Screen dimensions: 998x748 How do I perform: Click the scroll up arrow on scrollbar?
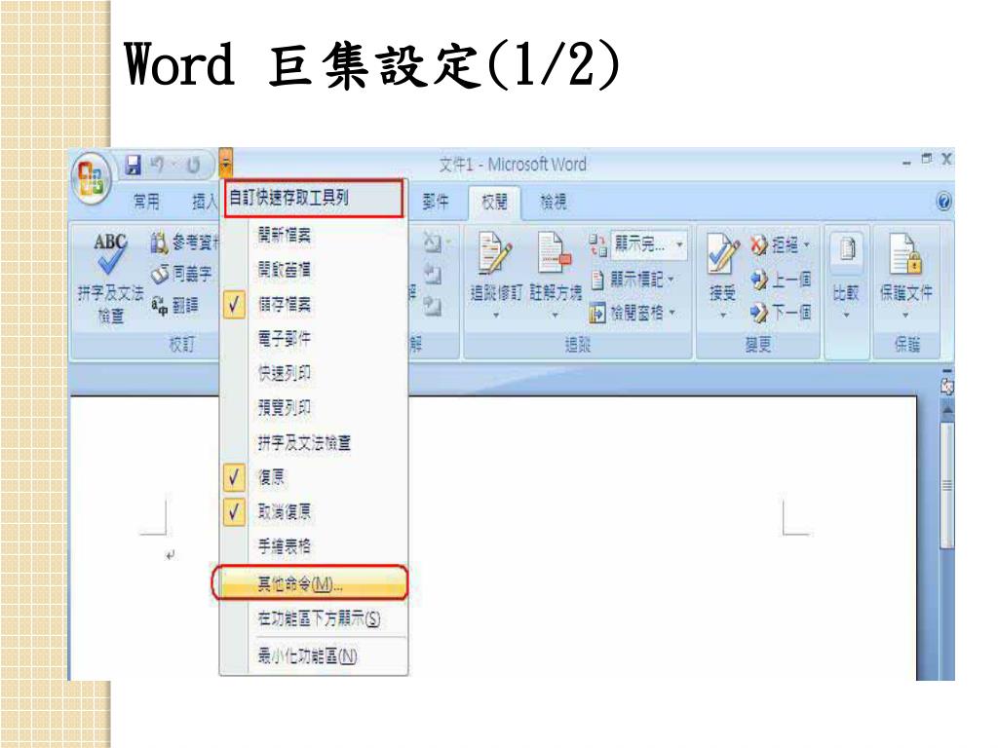pyautogui.click(x=947, y=410)
